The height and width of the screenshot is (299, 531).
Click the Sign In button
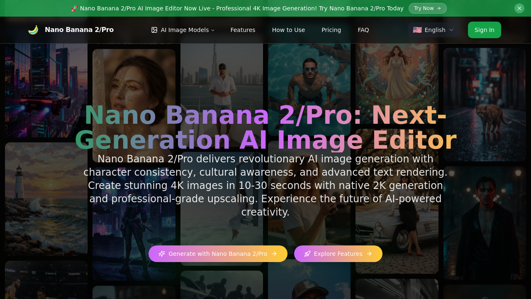click(484, 29)
